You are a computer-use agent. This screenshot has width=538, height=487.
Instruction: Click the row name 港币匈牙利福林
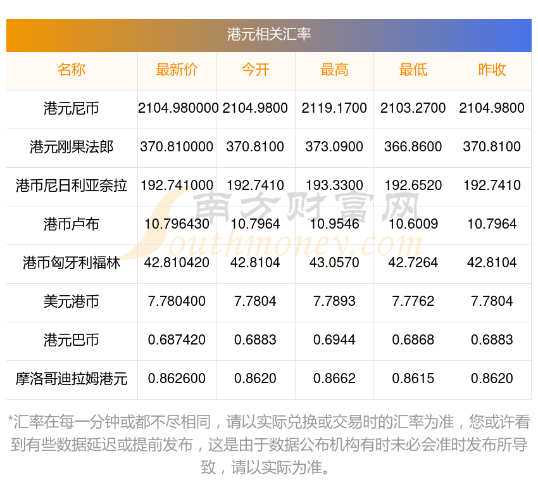72,263
